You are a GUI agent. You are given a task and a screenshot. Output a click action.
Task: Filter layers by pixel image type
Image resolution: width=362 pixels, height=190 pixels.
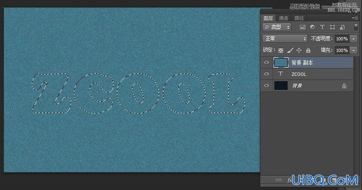coord(302,27)
